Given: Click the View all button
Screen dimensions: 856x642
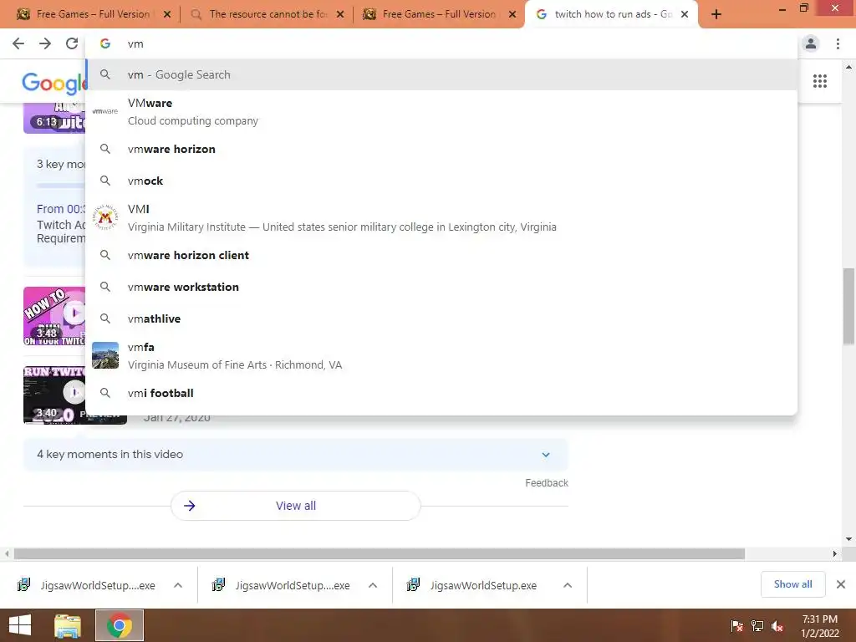Looking at the screenshot, I should 296,506.
